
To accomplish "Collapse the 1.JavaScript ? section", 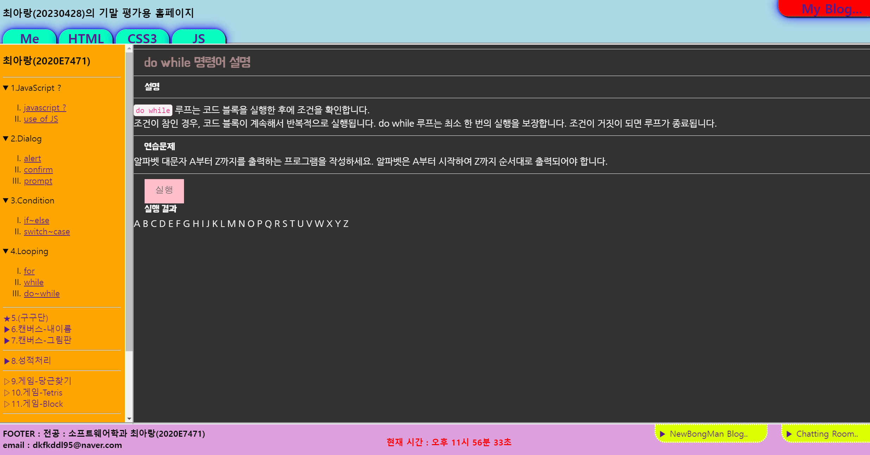I will (x=32, y=88).
